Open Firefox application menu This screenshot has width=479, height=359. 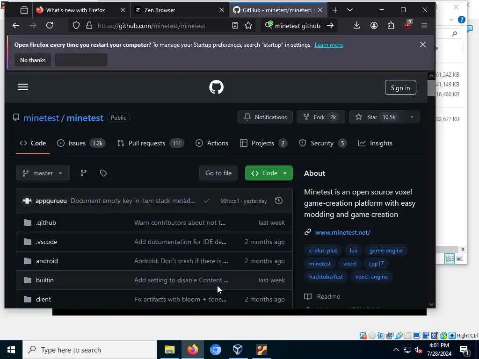pos(424,26)
